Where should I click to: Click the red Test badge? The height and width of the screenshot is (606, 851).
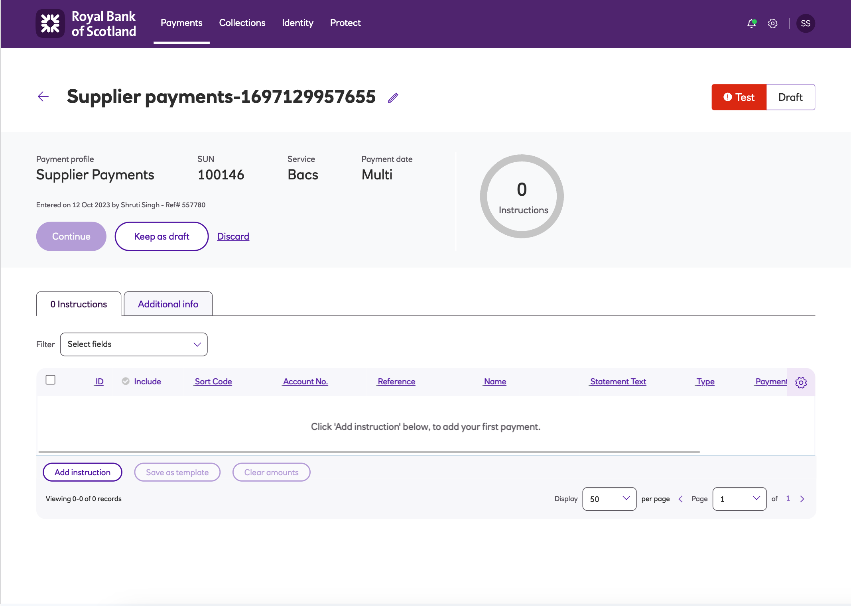(x=739, y=97)
